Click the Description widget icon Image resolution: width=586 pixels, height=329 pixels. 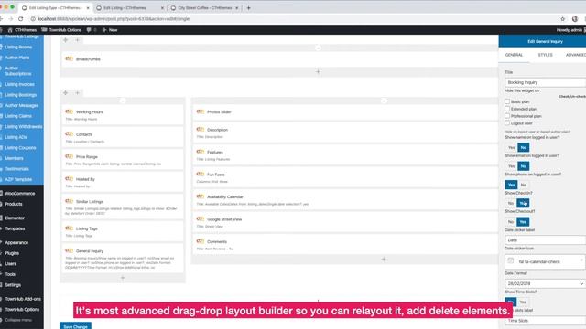coord(201,130)
